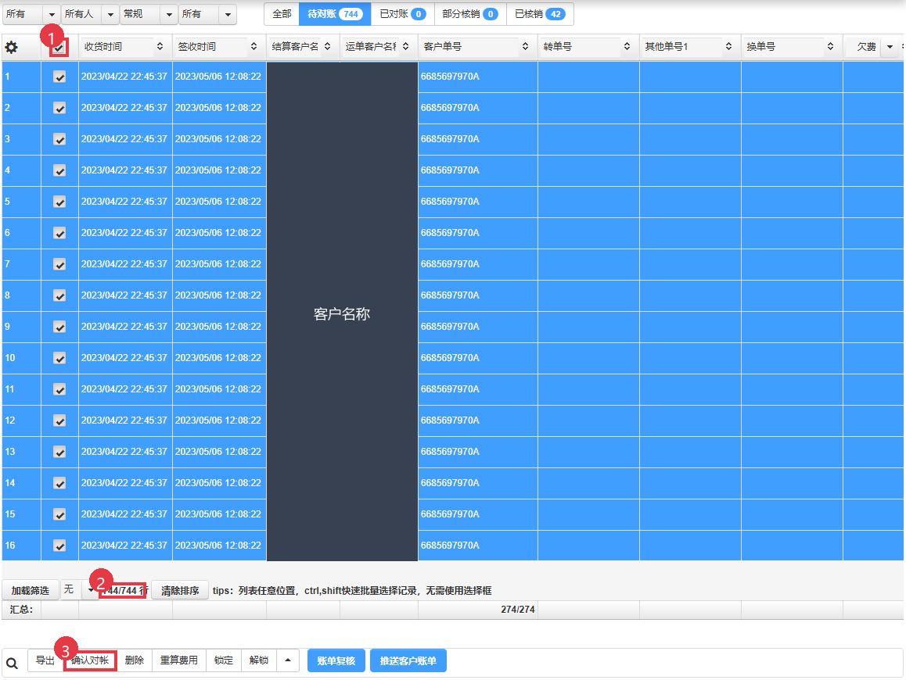Click the 锁定 button
The image size is (906, 680).
224,660
